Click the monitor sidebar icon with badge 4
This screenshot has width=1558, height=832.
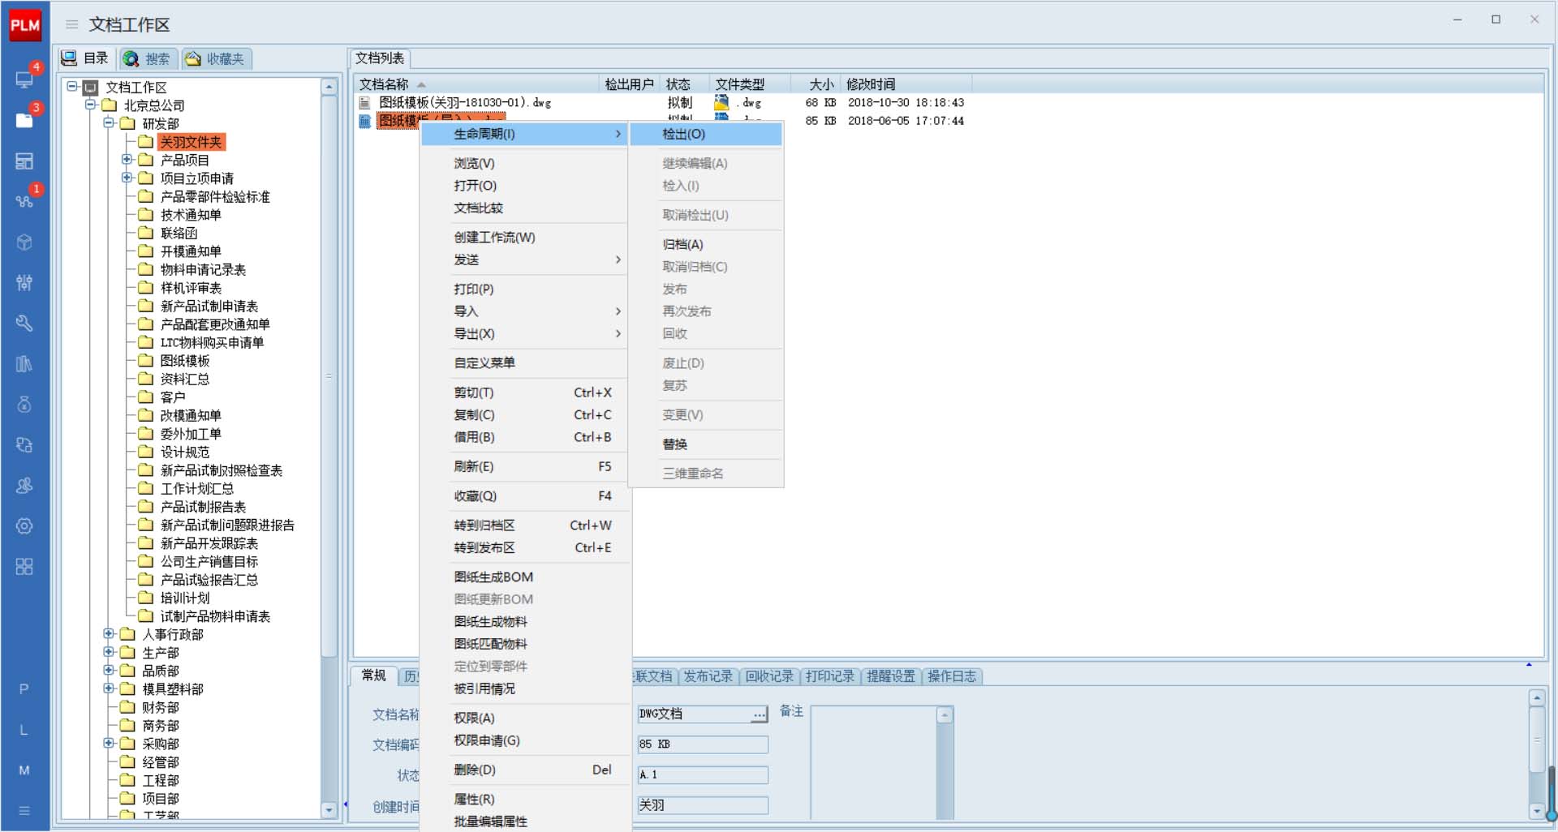24,79
